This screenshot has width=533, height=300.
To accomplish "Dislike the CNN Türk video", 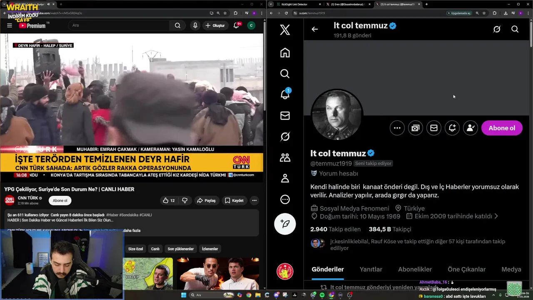I will 184,200.
